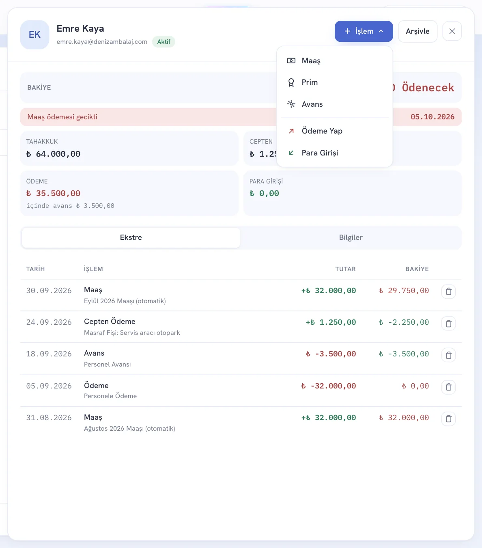Screen dimensions: 482x548
Task: Click the Avans icon in dropdown
Action: pos(291,104)
